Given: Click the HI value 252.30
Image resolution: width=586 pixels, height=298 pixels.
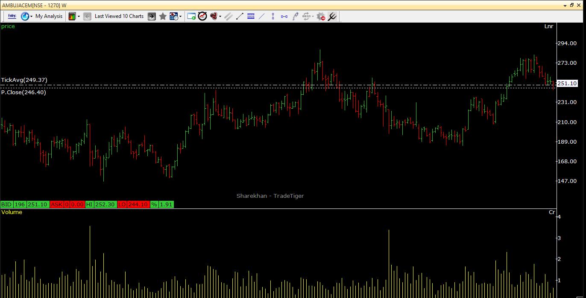Looking at the screenshot, I should (105, 205).
